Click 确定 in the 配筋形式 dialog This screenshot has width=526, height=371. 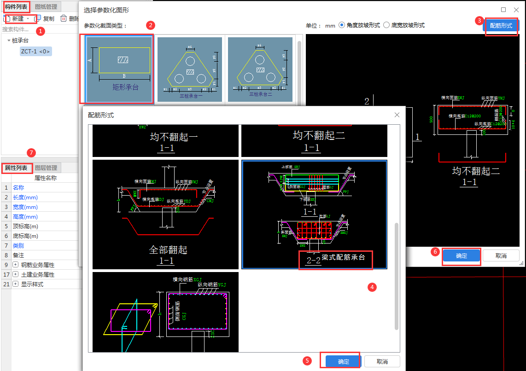pos(344,361)
